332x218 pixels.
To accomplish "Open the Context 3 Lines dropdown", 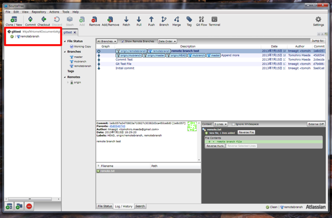I will (220, 124).
